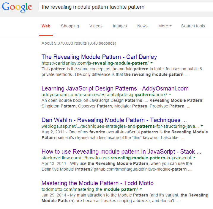Image resolution: width=213 pixels, height=209 pixels.
Task: Open Mastering the Module Pattern - Todd Motto result
Action: point(97,183)
